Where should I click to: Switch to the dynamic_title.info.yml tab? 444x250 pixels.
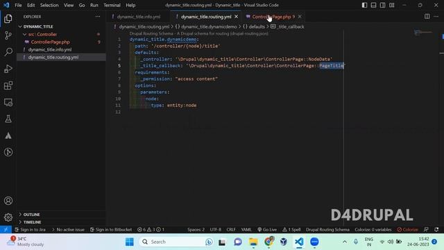139,17
